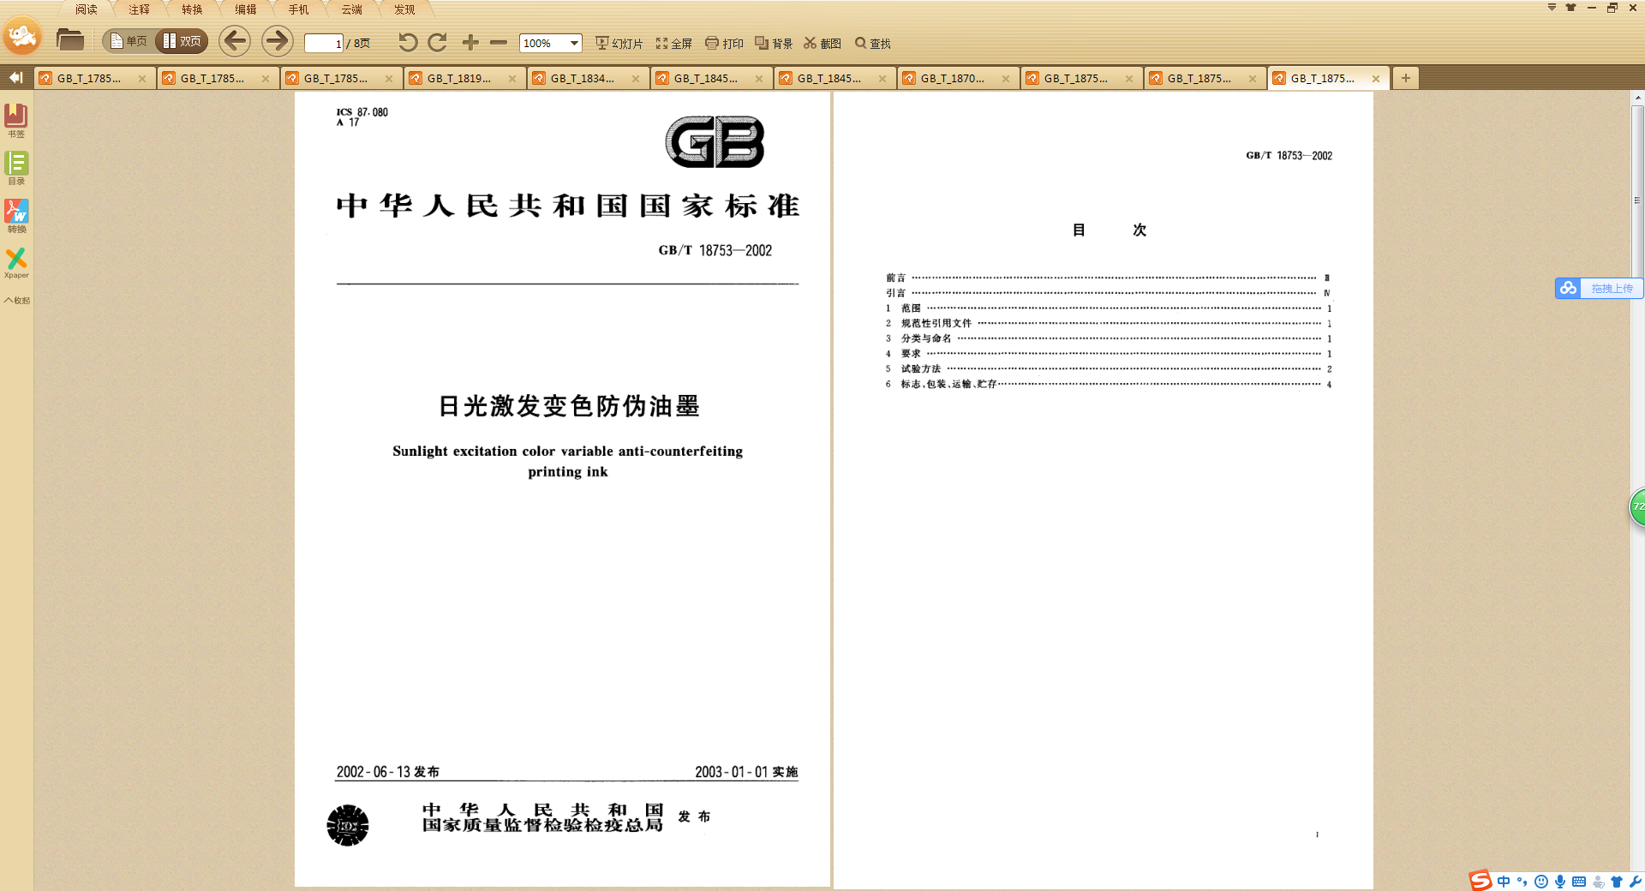Screen dimensions: 1645x891
Task: Switch to 单页 single page view
Action: pyautogui.click(x=129, y=41)
